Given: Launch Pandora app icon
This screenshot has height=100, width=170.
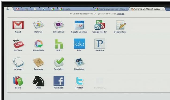Looking at the screenshot, I should (x=100, y=44).
